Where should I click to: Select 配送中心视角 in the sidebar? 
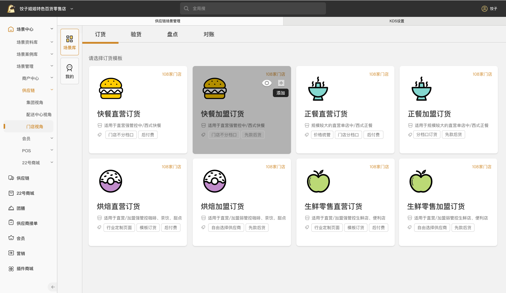[x=39, y=115]
